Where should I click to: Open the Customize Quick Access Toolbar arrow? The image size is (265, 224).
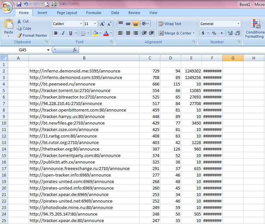[63, 4]
